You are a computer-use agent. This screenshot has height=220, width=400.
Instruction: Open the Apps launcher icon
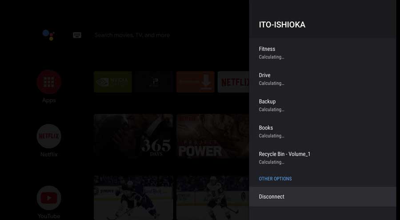(x=49, y=82)
